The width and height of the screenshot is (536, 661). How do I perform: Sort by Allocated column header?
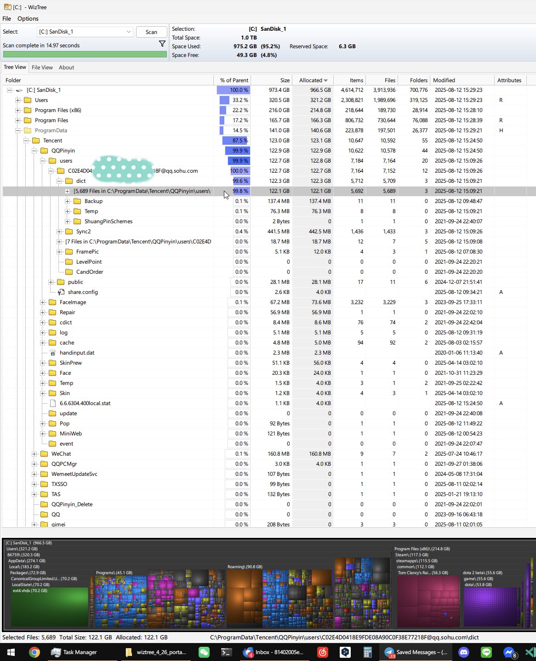[x=313, y=80]
